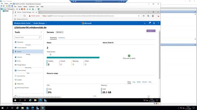Click the Healthy count 2
The image size is (197, 110).
(x=49, y=64)
